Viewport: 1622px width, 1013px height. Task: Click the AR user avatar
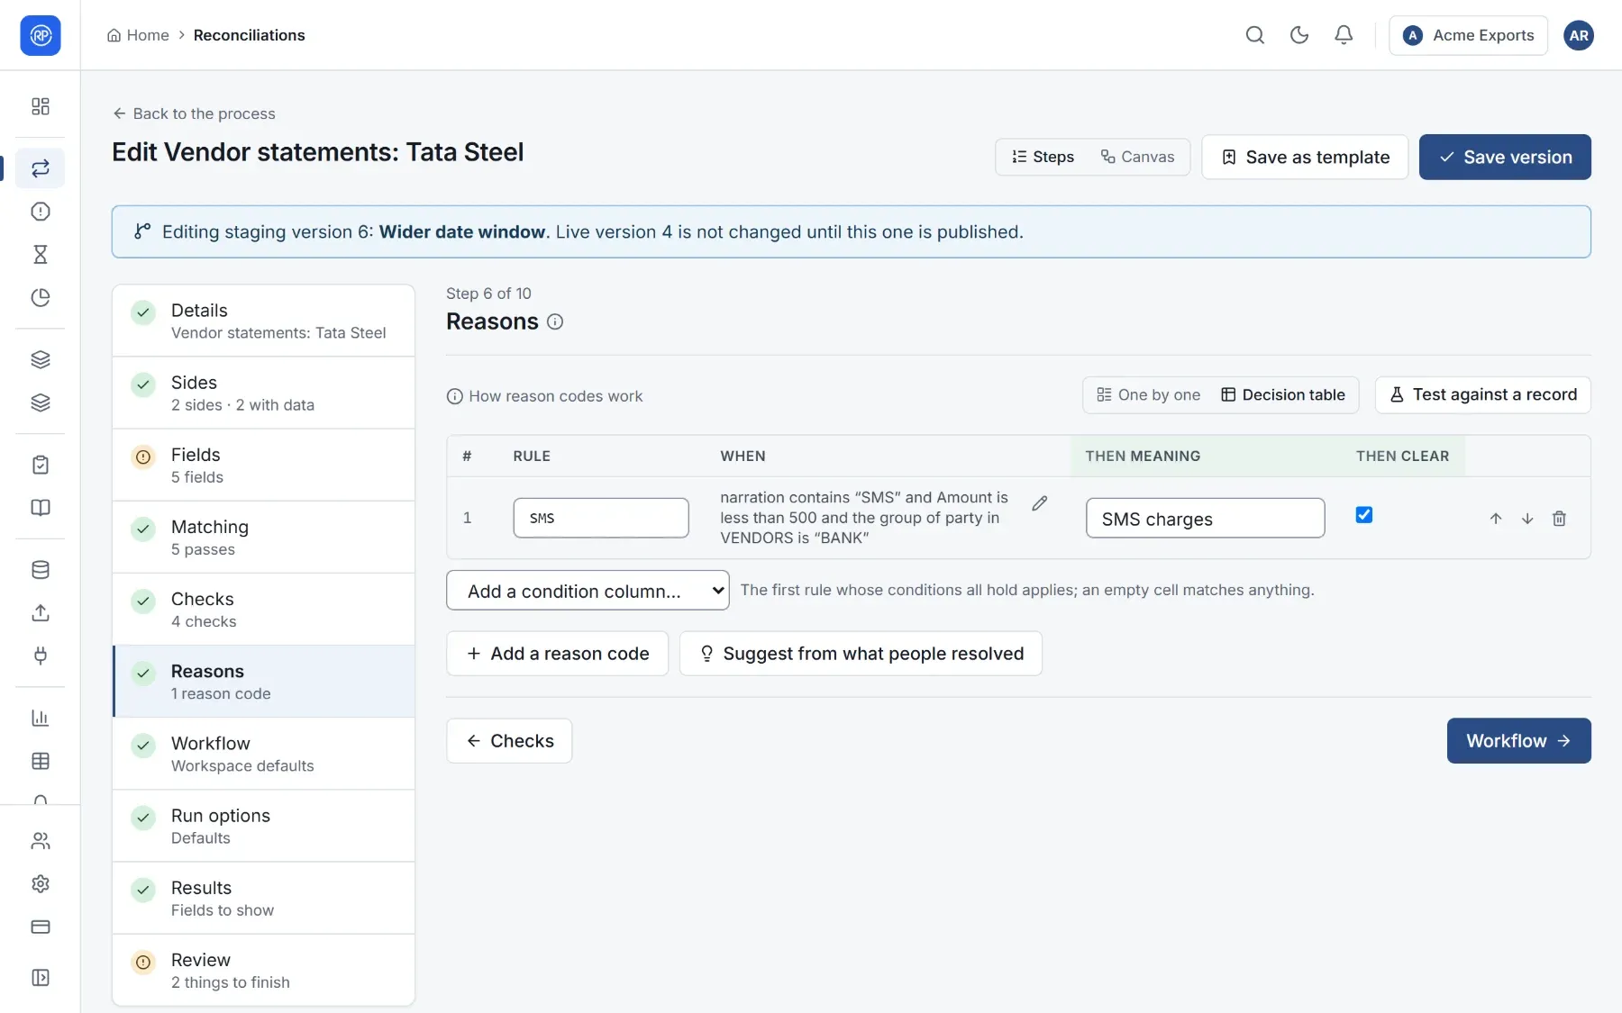pyautogui.click(x=1578, y=35)
